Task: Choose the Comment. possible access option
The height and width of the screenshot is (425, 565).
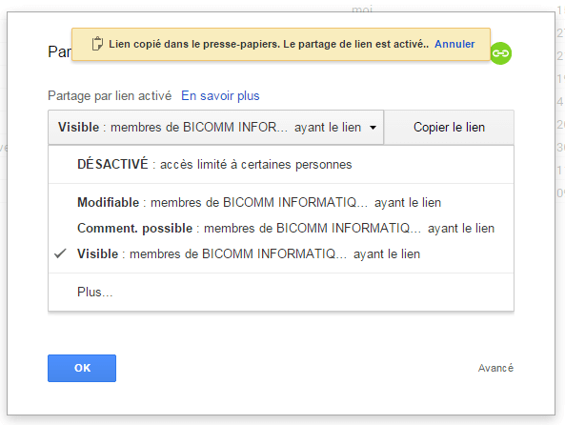Action: pyautogui.click(x=281, y=228)
